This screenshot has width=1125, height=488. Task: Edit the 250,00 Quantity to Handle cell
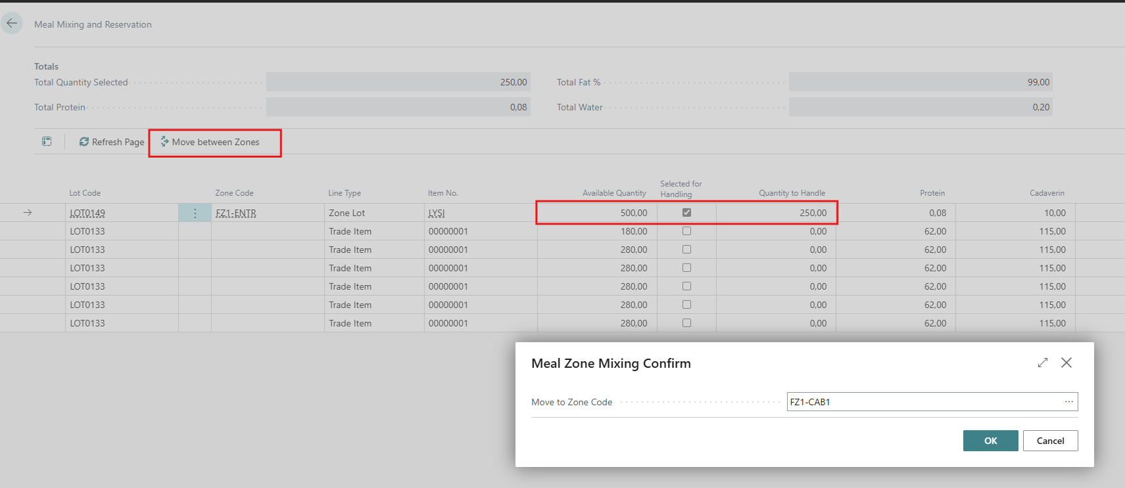(776, 213)
